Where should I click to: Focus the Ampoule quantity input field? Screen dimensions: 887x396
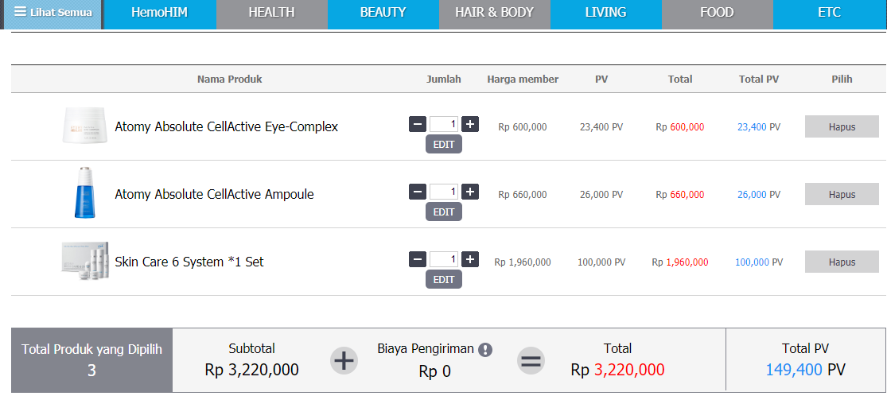coord(444,192)
